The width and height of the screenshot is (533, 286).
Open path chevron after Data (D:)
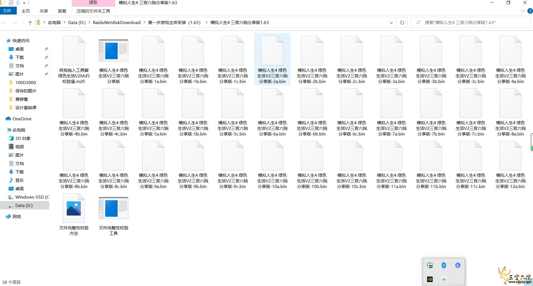[x=89, y=23]
